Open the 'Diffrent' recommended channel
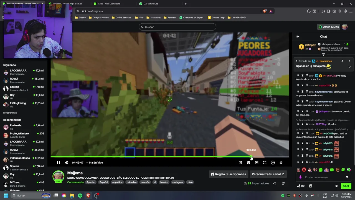The width and height of the screenshot is (355, 200). click(24, 184)
